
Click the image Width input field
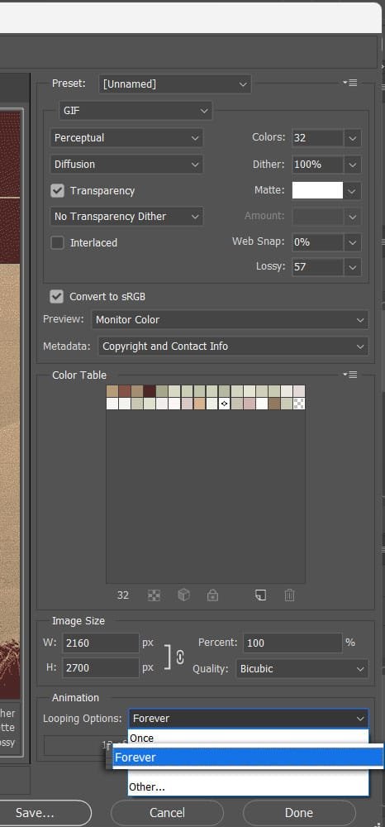click(x=101, y=643)
